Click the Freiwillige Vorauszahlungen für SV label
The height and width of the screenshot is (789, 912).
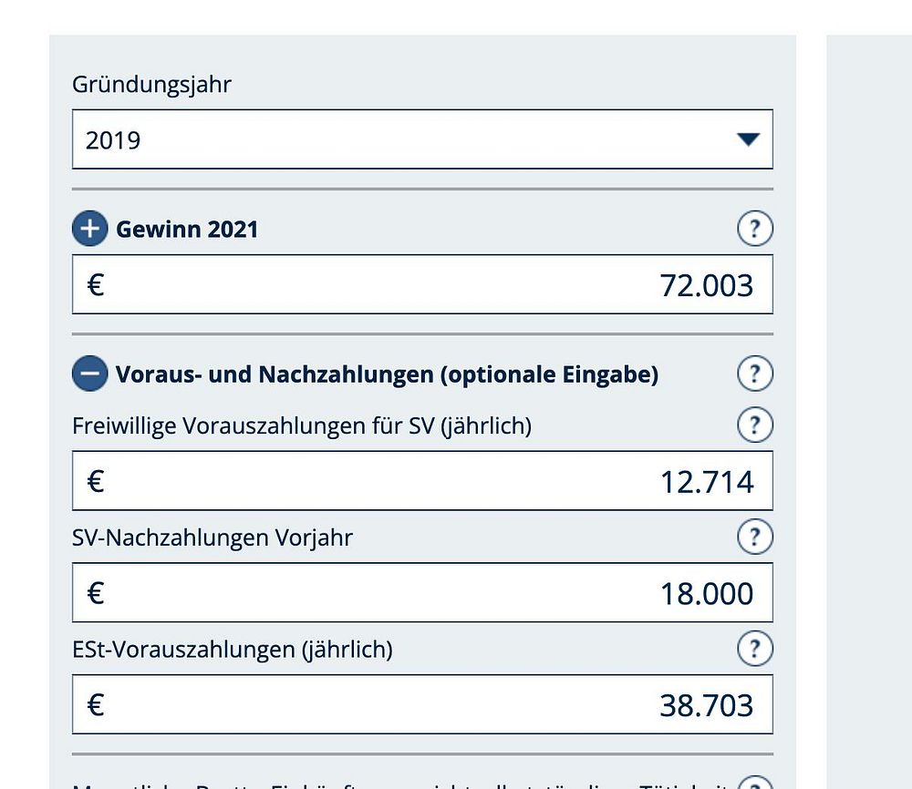pyautogui.click(x=301, y=425)
